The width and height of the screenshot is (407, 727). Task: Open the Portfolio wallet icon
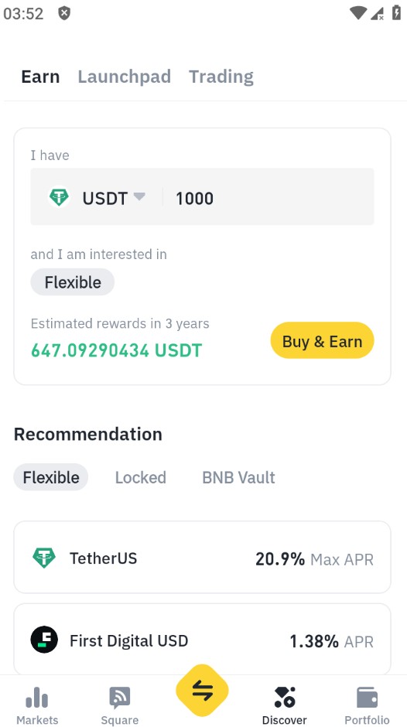coord(367,698)
